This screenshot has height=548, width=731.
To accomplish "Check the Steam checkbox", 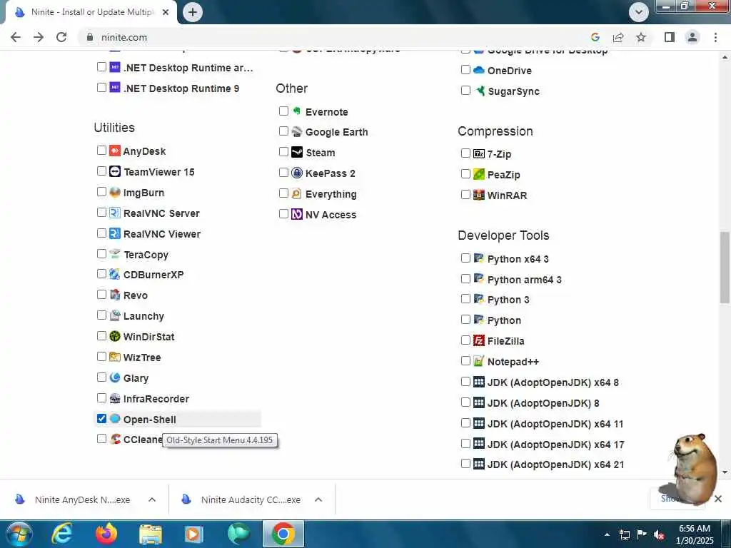I will 283,151.
